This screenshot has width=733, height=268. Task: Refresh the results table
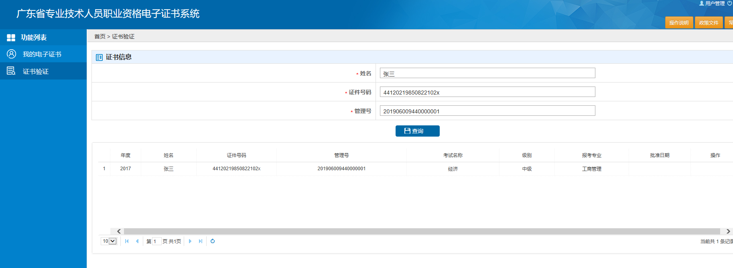pos(213,241)
